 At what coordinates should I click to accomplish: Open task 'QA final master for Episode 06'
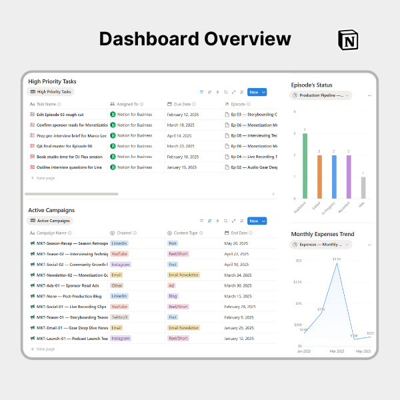[x=64, y=146]
